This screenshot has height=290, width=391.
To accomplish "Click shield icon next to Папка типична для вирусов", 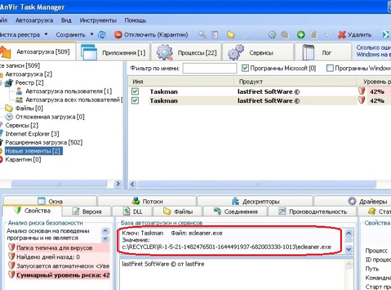I will tap(11, 248).
